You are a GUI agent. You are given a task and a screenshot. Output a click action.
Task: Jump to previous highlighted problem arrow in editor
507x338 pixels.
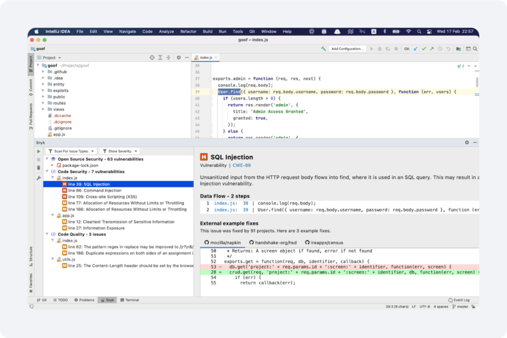tap(469, 66)
